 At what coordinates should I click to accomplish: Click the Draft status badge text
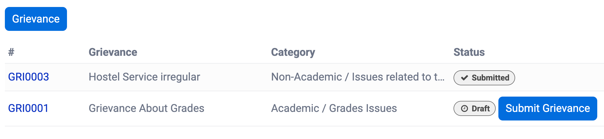tap(481, 108)
